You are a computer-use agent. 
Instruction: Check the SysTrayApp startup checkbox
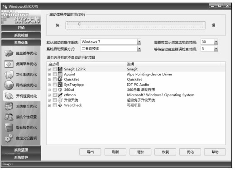tap(55, 85)
